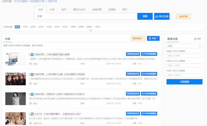Click the 标题必须包含关键词 input field

(184, 56)
